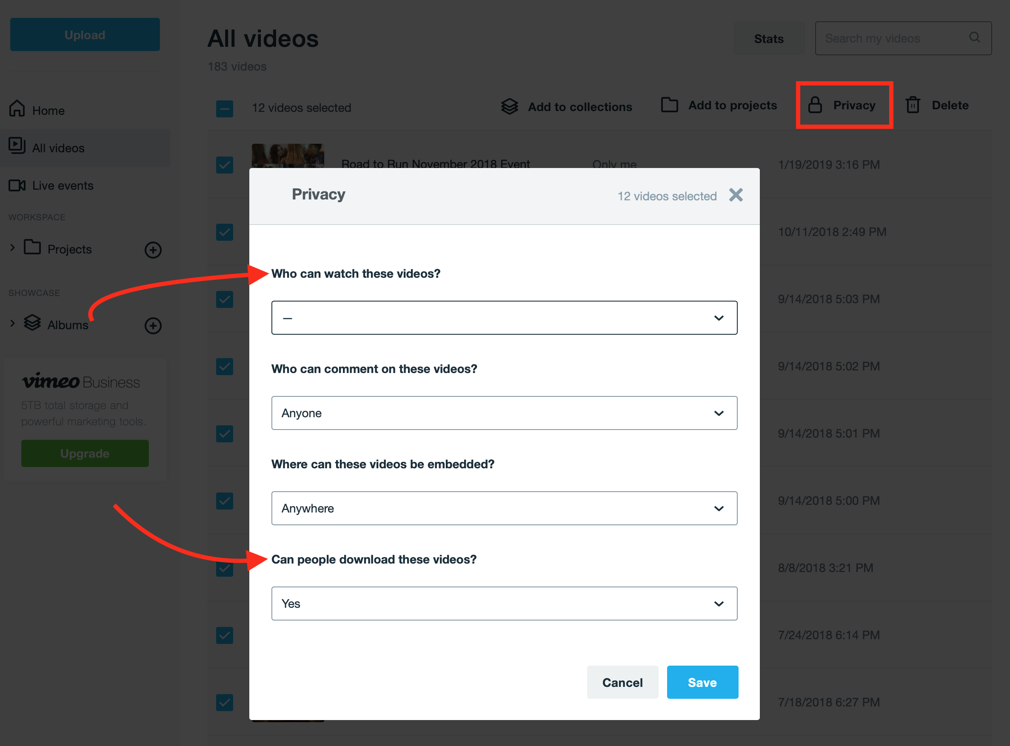Screen dimensions: 1010x746
Task: Click the Projects folder icon
Action: pos(32,247)
